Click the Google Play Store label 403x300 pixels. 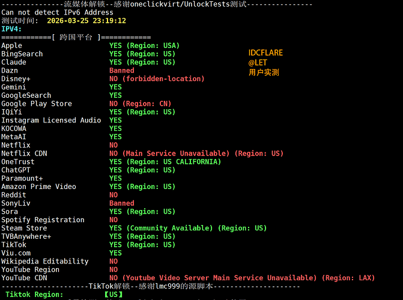click(37, 104)
